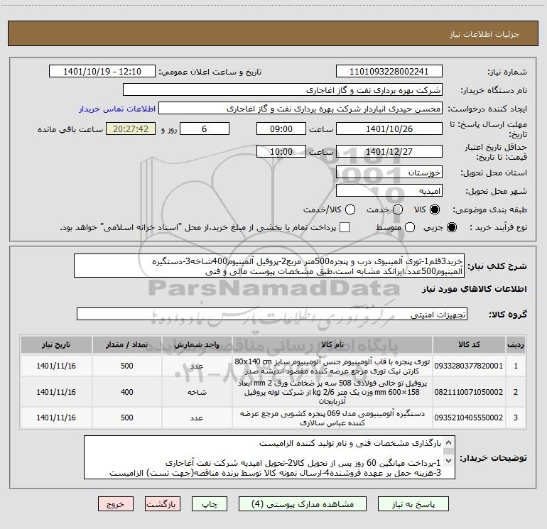Click the announcement date field 1401/10/19 - 12:10

coord(102,72)
